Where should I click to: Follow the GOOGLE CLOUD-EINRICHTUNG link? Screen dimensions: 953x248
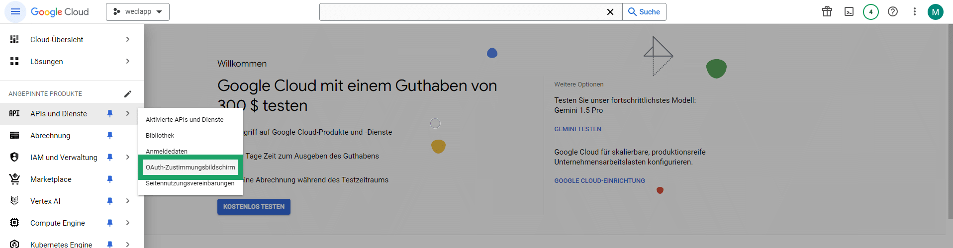(599, 181)
